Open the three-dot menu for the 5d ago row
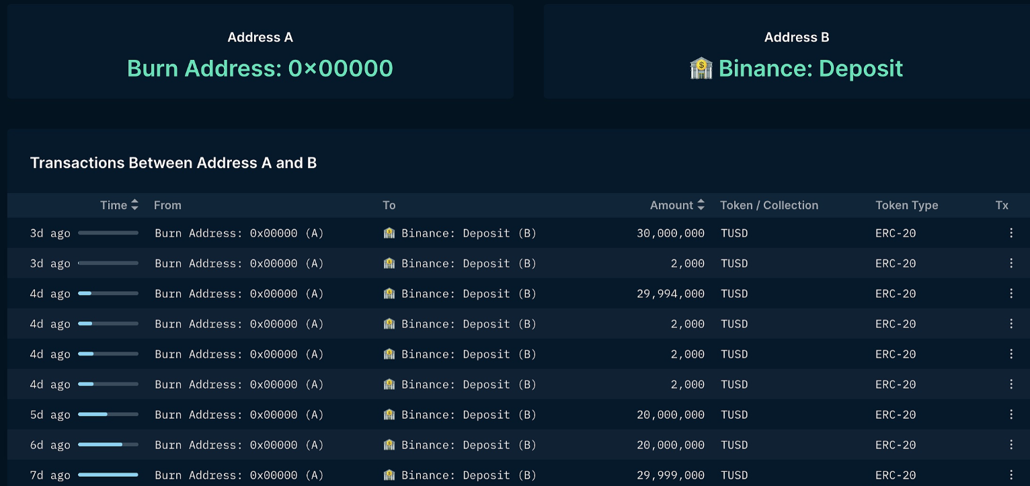This screenshot has height=486, width=1030. (1011, 415)
